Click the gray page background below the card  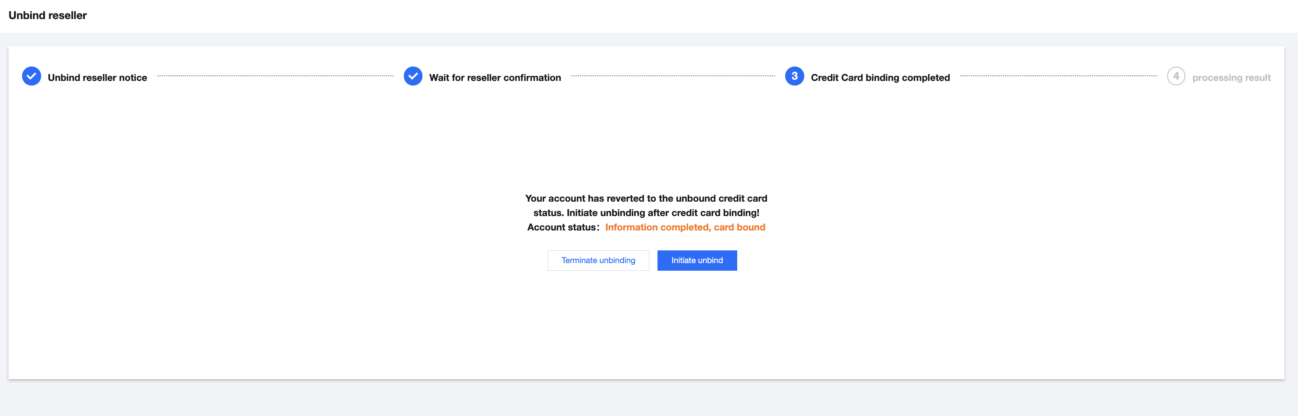click(649, 397)
